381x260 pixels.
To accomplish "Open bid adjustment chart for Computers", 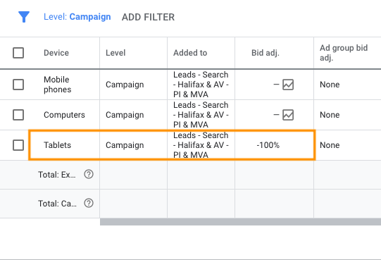I will coord(288,115).
